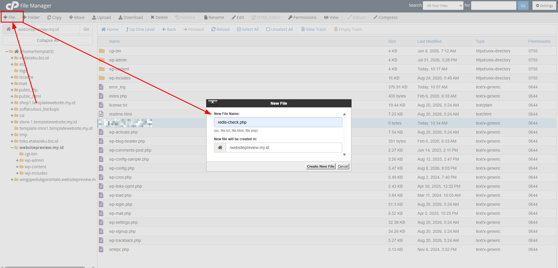Viewport: 558px width, 268px height.
Task: Select the cgi-bin folder row in the file list
Action: pyautogui.click(x=327, y=51)
